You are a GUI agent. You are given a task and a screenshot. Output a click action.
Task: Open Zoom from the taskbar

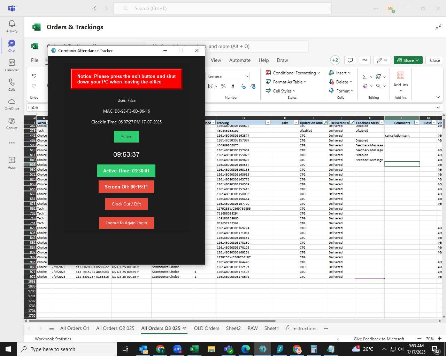tap(177, 349)
